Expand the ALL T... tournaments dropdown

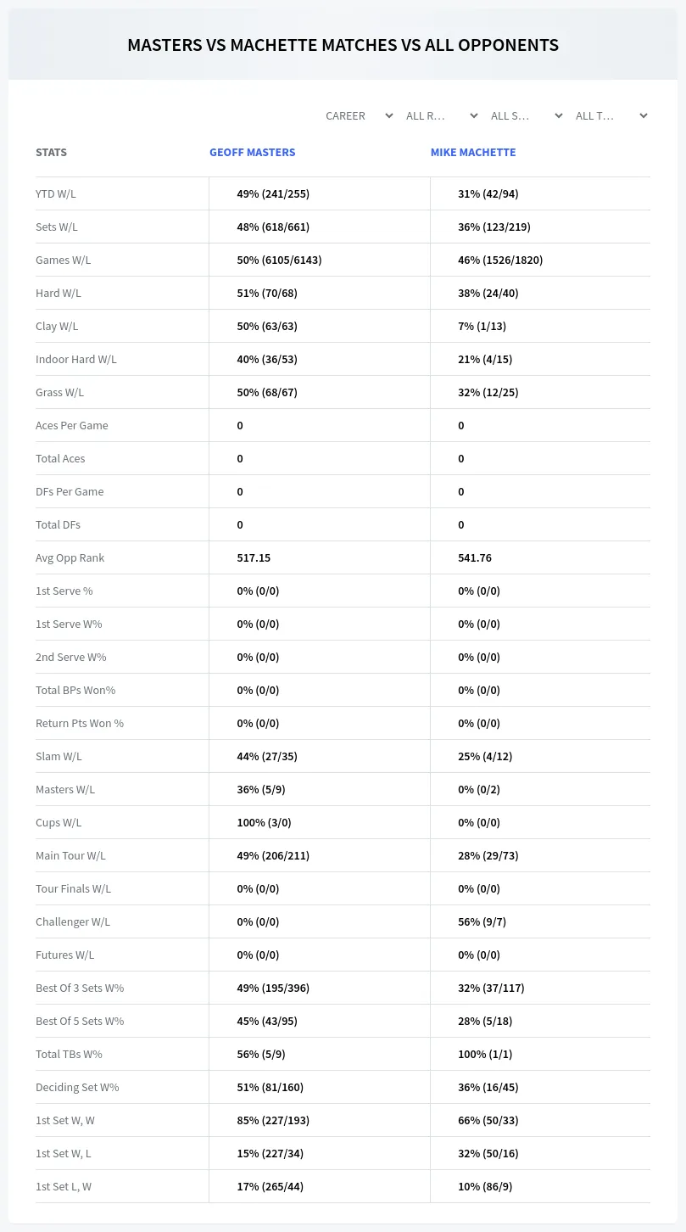click(x=611, y=115)
